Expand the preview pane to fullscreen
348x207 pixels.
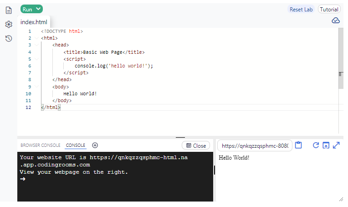click(337, 145)
